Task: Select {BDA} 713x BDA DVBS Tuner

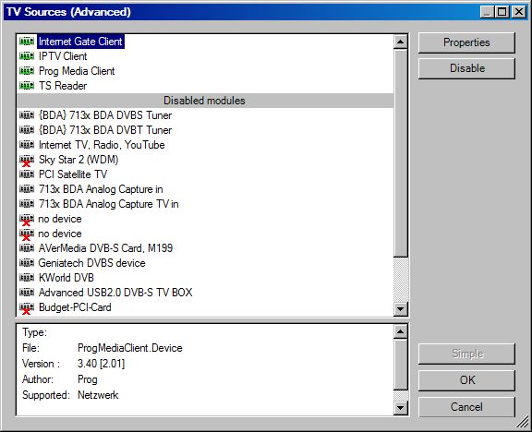Action: pyautogui.click(x=105, y=115)
